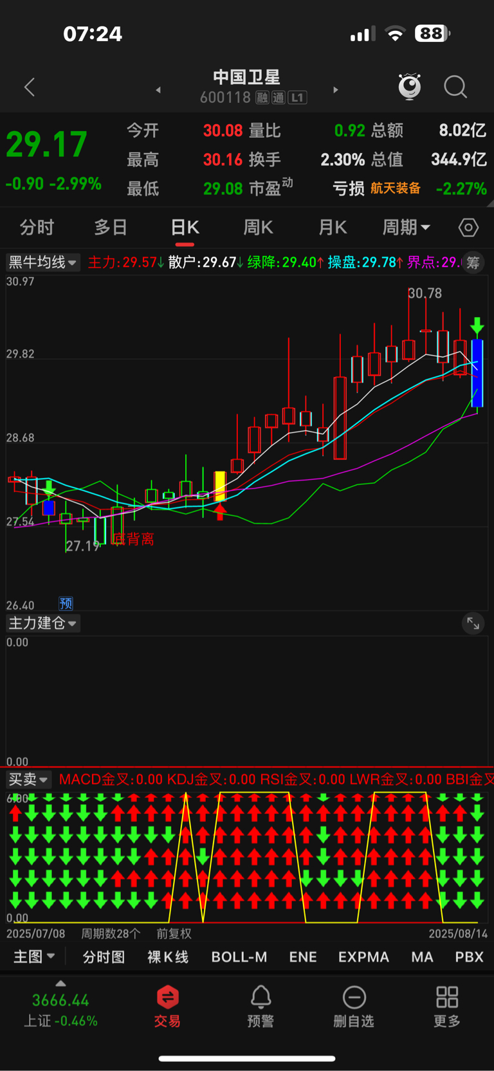The height and width of the screenshot is (1071, 494).
Task: Tap stock title 中国卫星
Action: [247, 77]
